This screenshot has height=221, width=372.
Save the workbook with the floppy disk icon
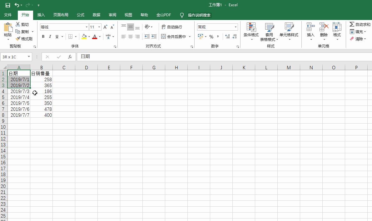7,5
